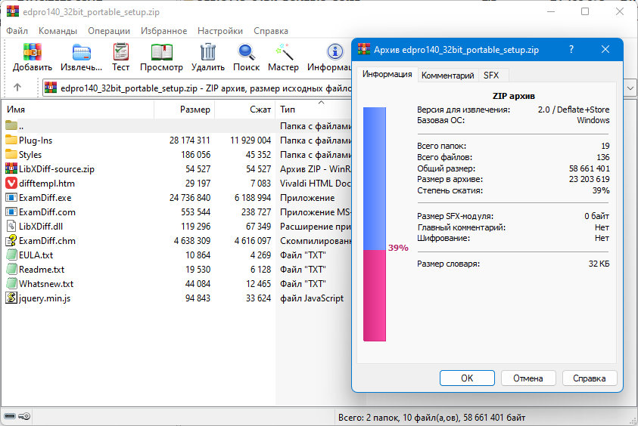Click the difftempl.htm Vivaldi icon

(x=11, y=183)
